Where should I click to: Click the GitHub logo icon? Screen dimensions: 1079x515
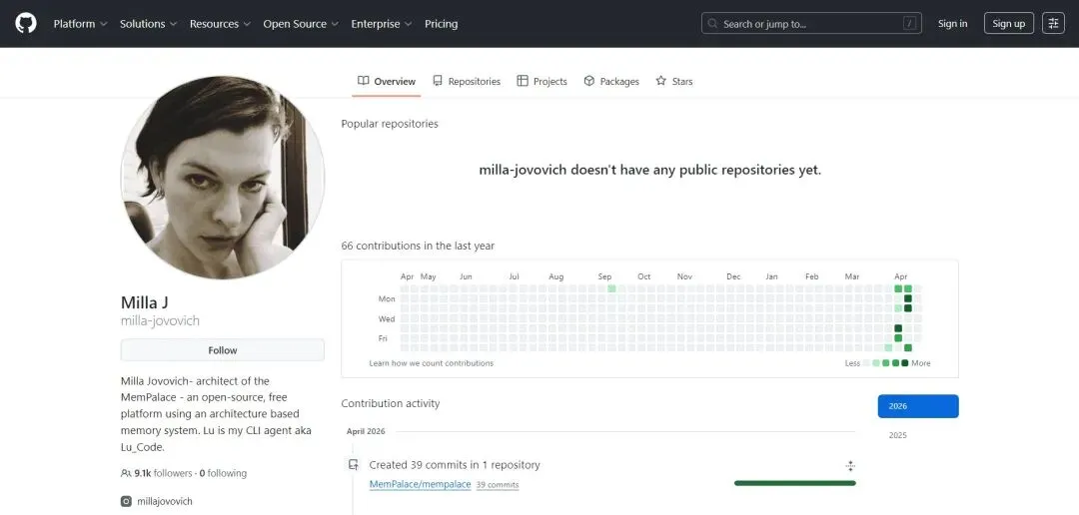pyautogui.click(x=26, y=23)
